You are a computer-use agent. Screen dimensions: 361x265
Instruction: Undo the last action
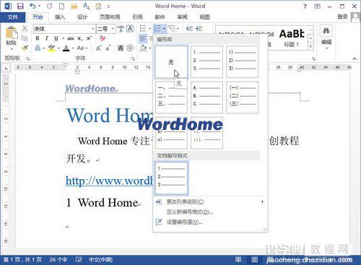tap(32, 6)
